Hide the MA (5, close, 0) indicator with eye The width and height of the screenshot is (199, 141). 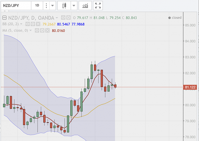37,31
